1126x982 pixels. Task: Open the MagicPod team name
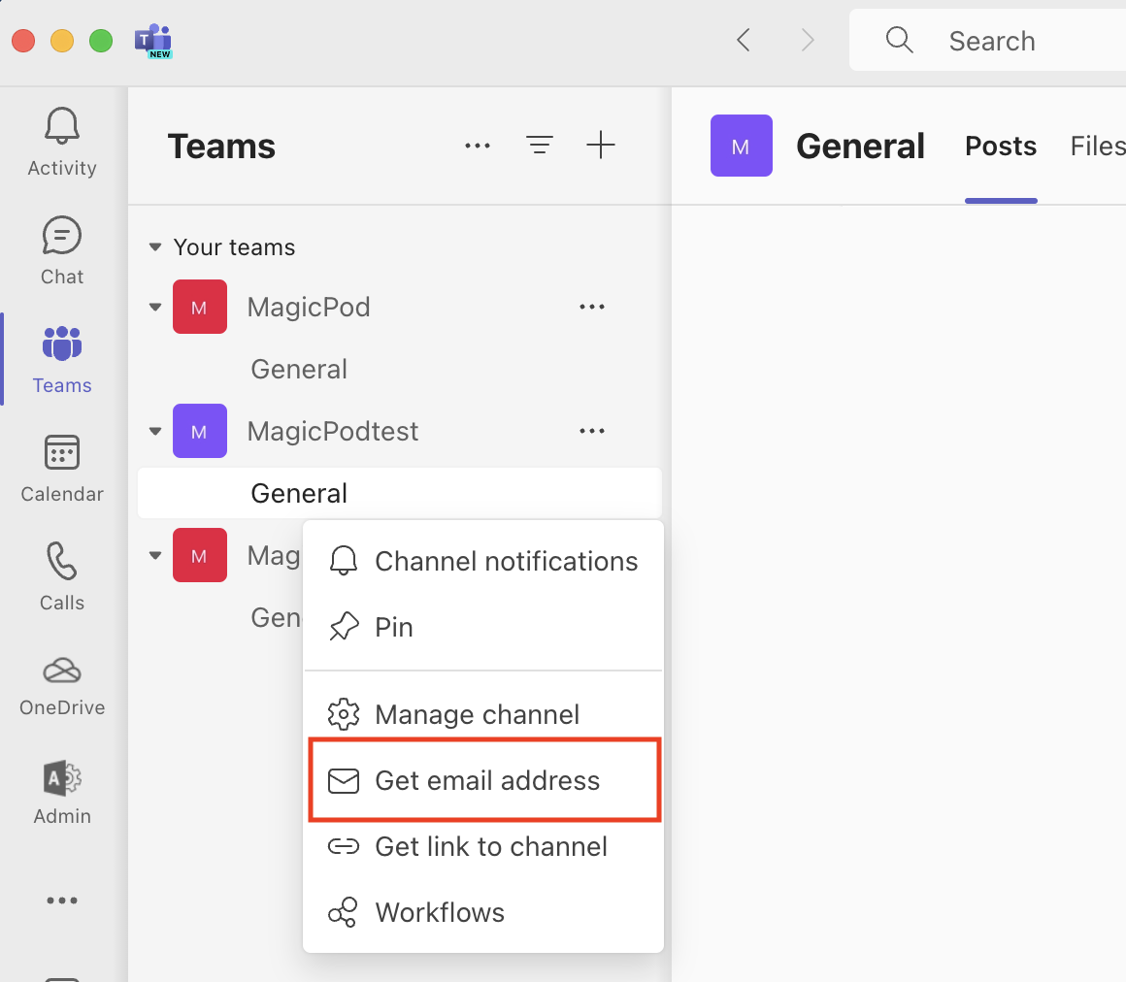coord(309,308)
